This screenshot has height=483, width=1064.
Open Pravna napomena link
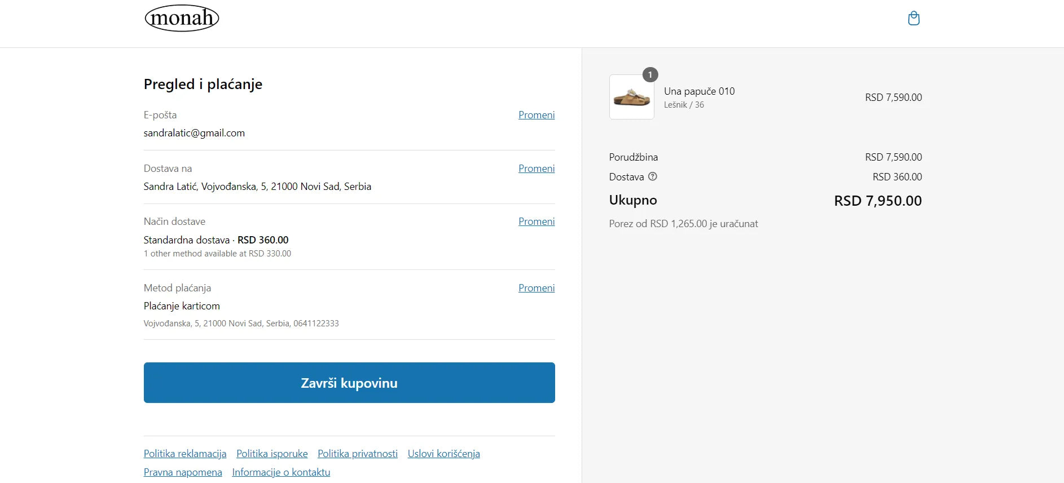183,472
